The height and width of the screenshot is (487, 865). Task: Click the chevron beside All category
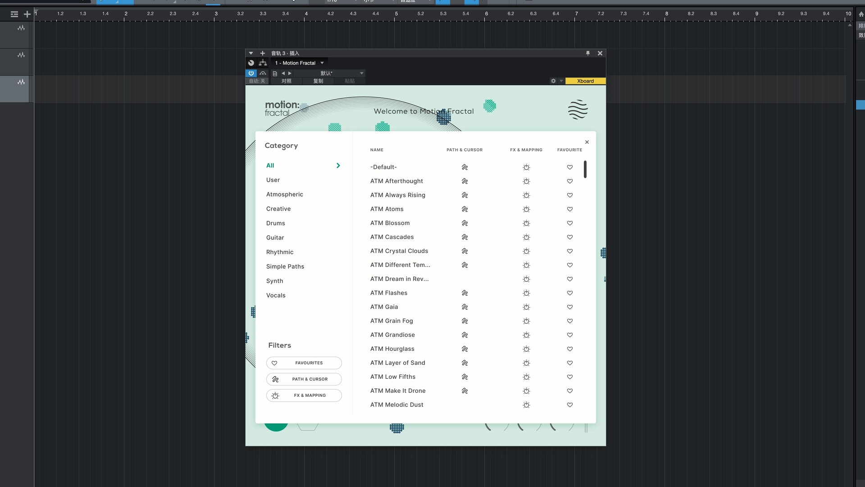click(x=338, y=165)
